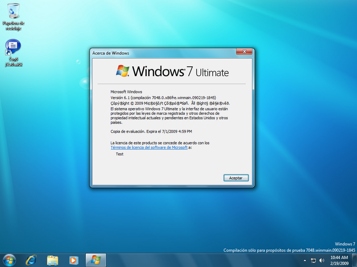Click the La licencia de este producto line
Screen dimensions: 357x267
160,143
